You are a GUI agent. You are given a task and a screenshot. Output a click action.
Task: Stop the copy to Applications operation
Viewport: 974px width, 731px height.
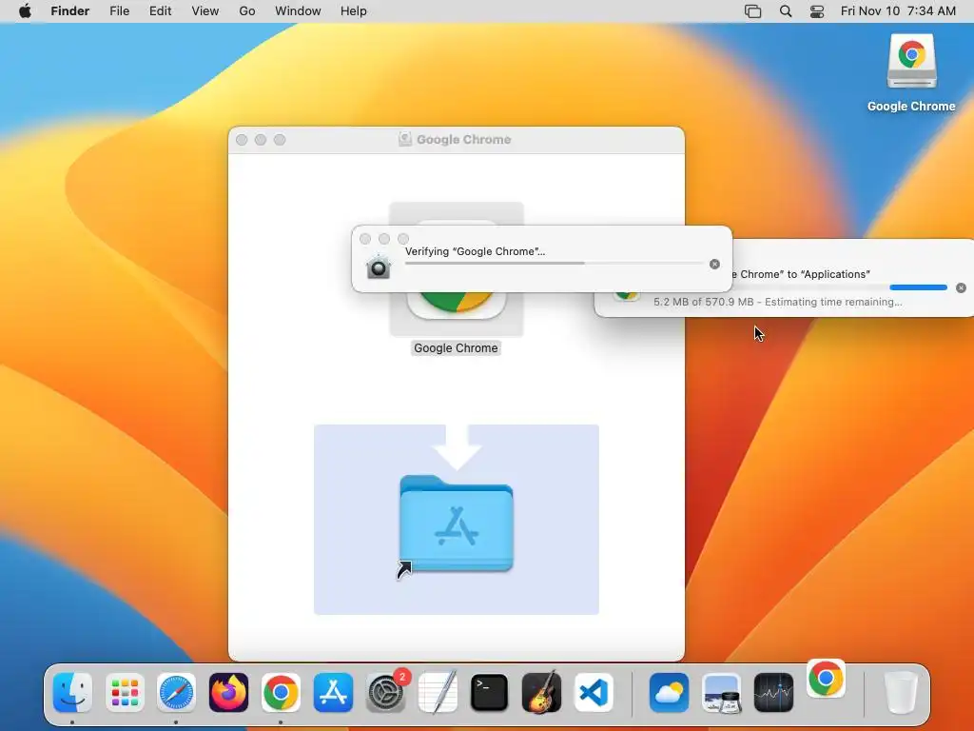coord(961,287)
